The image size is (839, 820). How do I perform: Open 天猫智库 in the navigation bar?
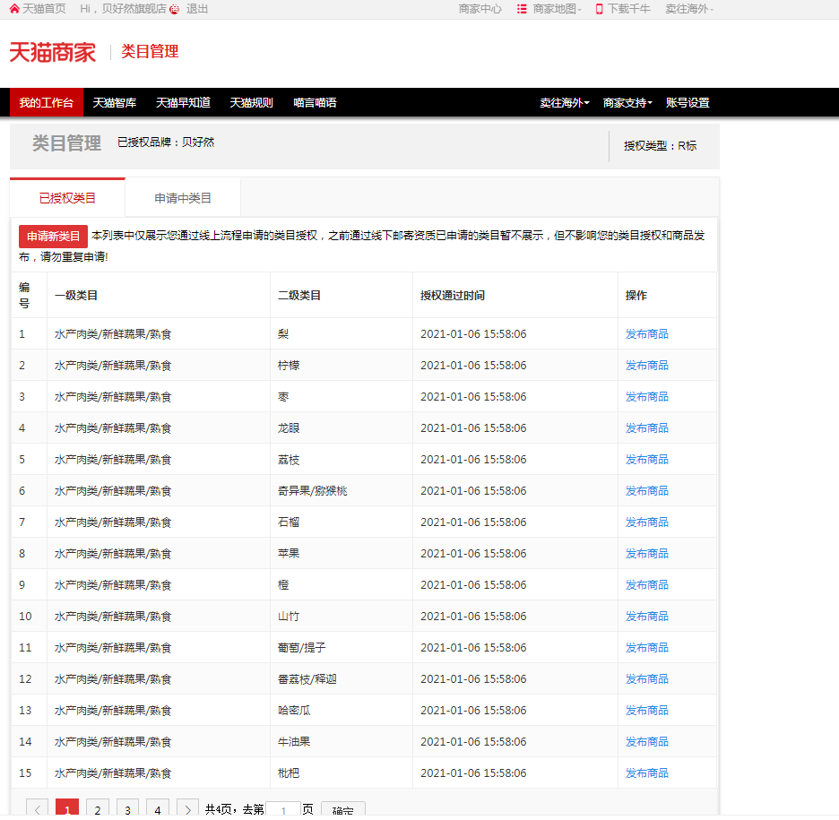point(115,103)
